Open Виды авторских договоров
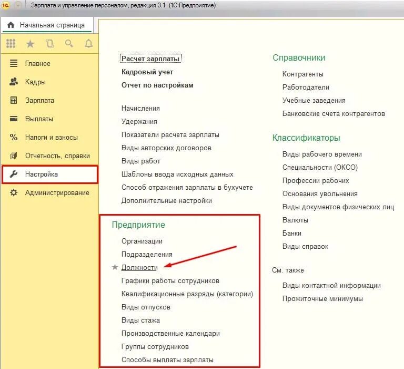Viewport: 404px width, 369px height. tap(166, 148)
